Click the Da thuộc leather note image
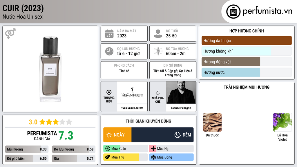This screenshot has width=297, height=167. (212, 122)
